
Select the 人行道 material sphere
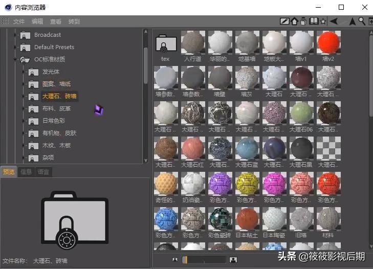(x=193, y=42)
